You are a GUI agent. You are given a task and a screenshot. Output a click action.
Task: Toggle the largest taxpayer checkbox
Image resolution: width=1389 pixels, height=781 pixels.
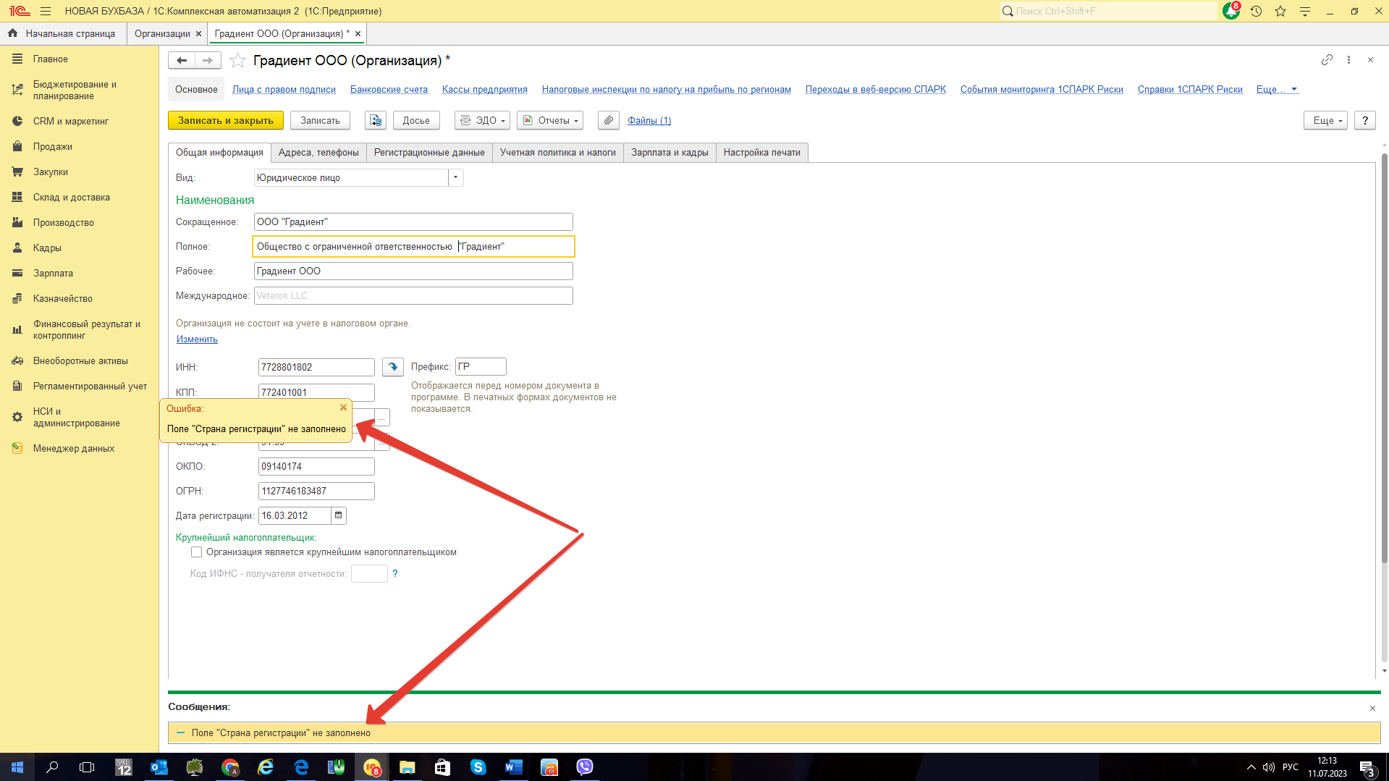[196, 552]
